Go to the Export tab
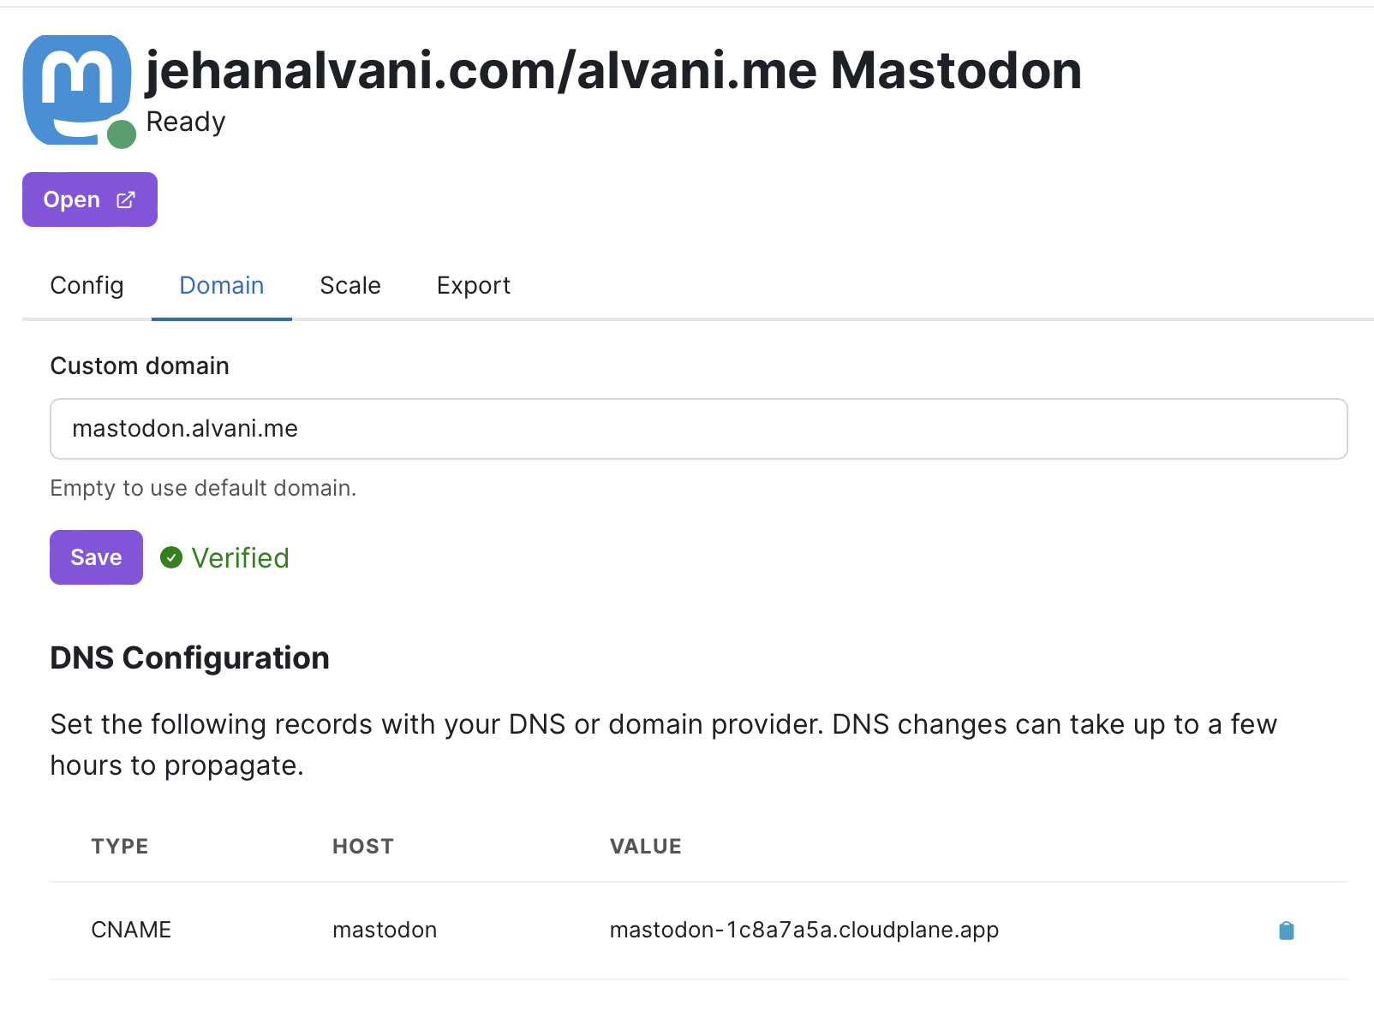The width and height of the screenshot is (1374, 1017). (473, 285)
